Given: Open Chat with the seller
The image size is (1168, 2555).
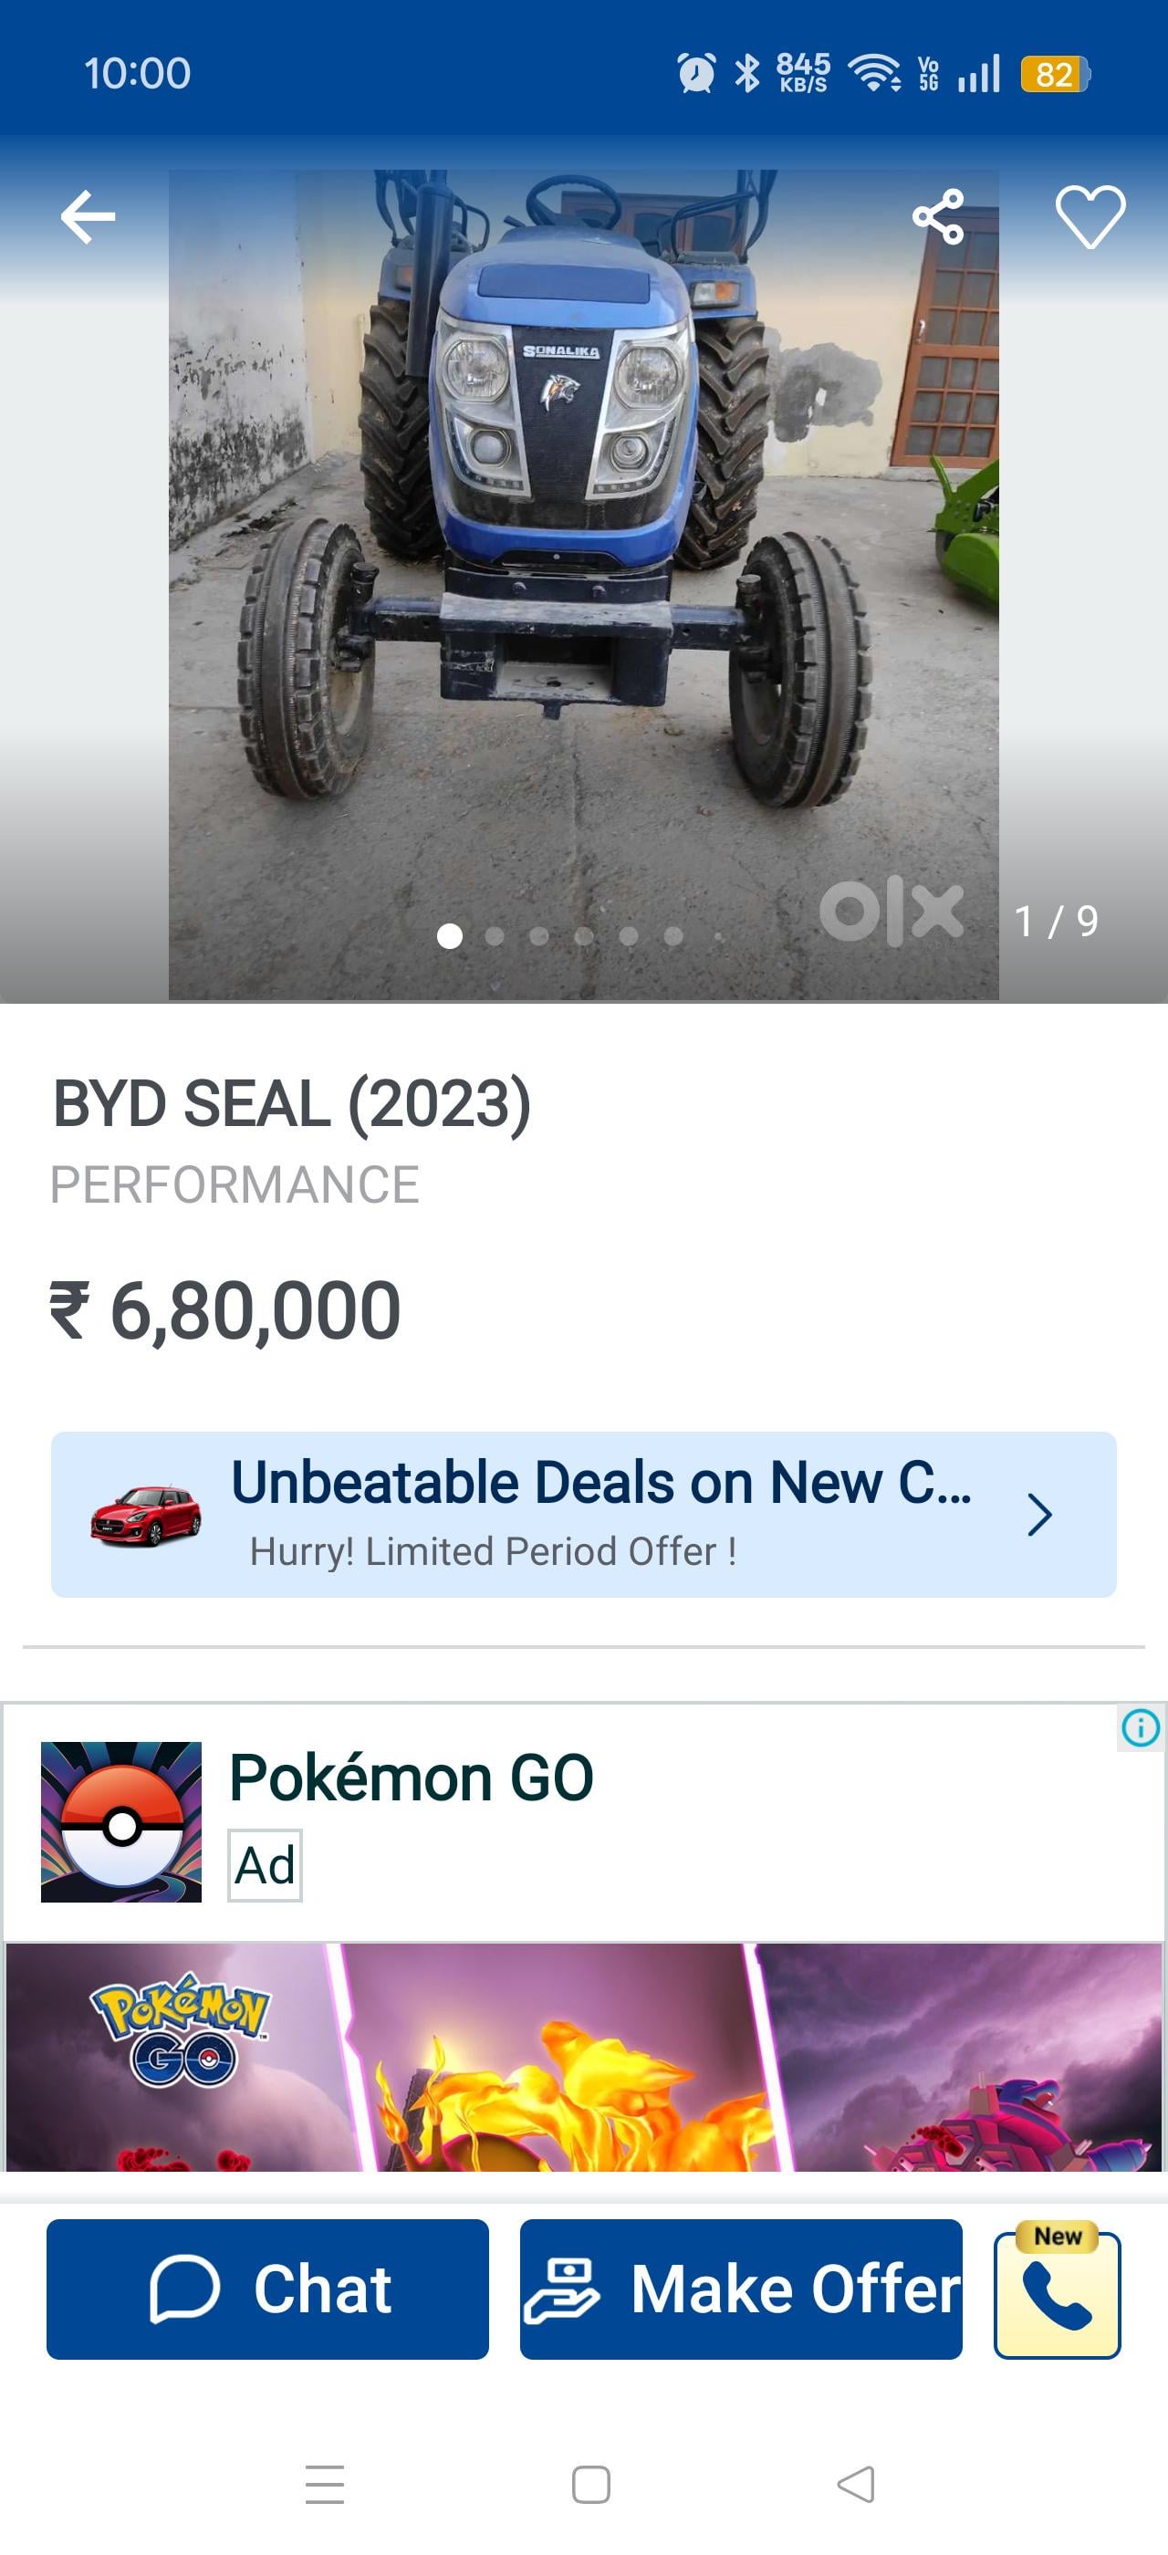Looking at the screenshot, I should point(267,2289).
